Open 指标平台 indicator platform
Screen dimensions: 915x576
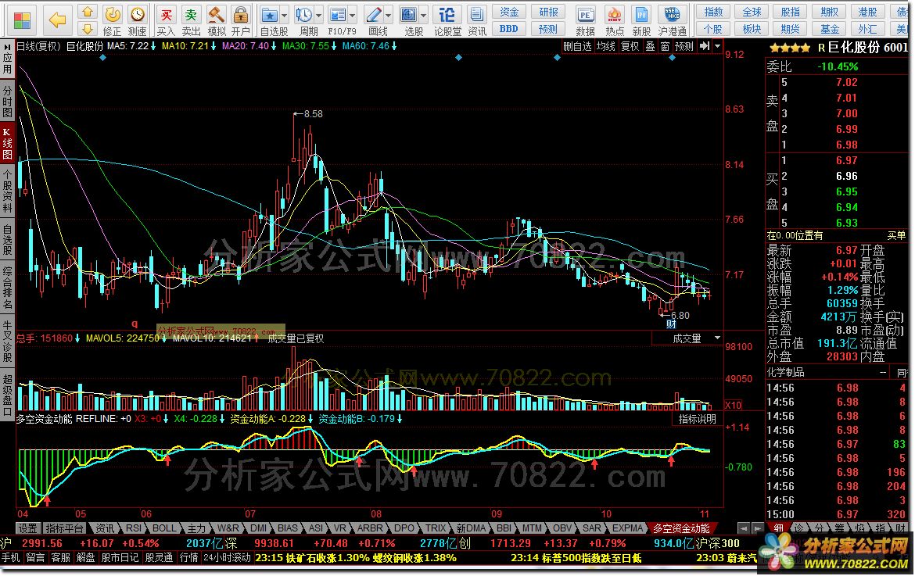pos(65,528)
